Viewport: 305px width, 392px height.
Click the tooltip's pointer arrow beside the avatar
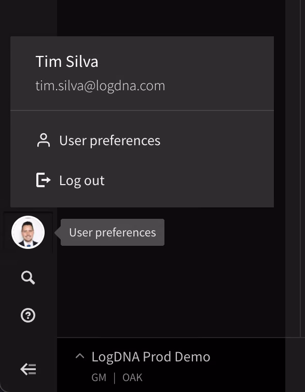click(58, 232)
